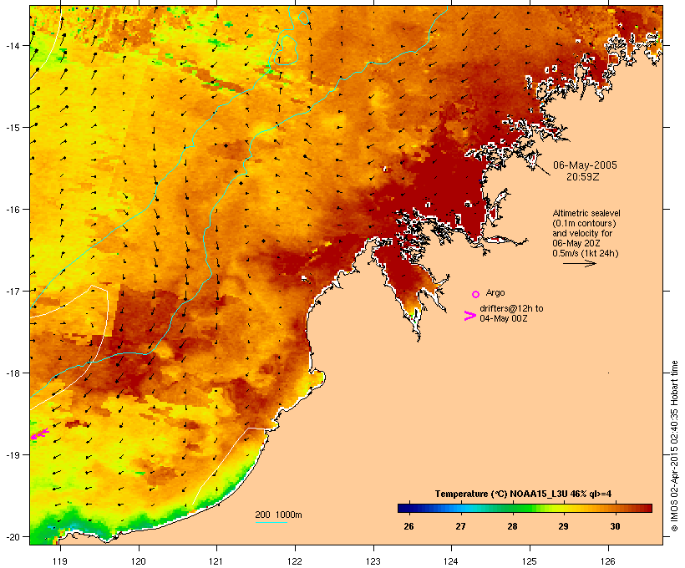This screenshot has height=568, width=685.
Task: Click the dark blue end of temperature colorbar
Action: point(406,508)
